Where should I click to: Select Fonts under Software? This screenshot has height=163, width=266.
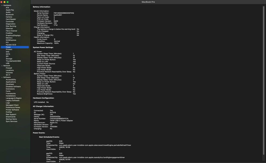coord(8,91)
